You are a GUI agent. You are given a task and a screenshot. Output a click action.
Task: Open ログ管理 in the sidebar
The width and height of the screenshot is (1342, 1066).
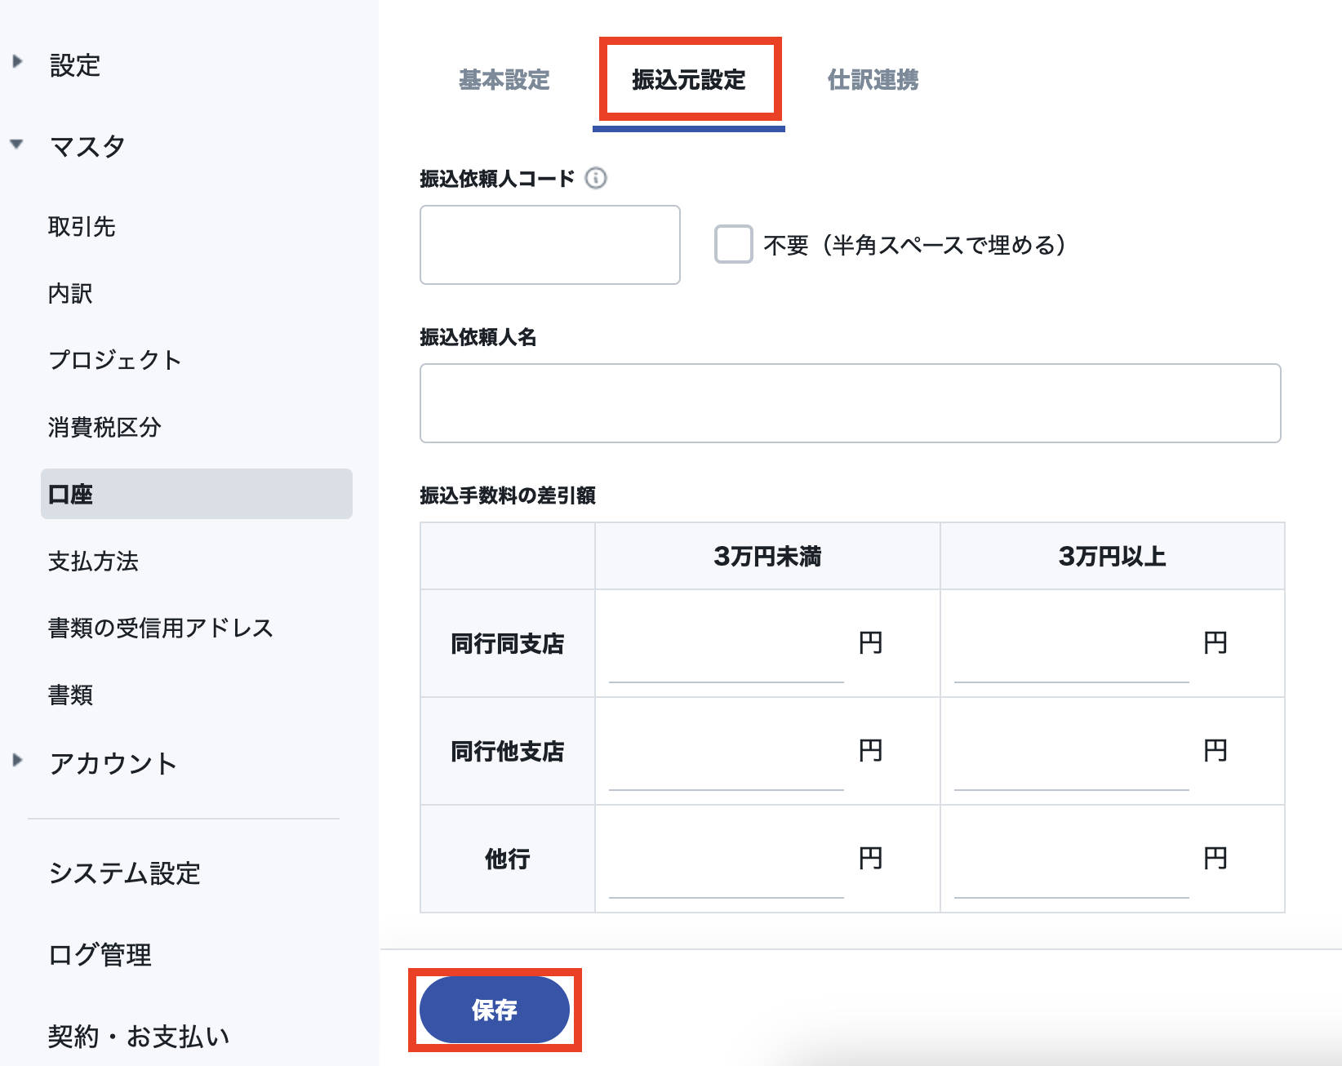coord(100,954)
